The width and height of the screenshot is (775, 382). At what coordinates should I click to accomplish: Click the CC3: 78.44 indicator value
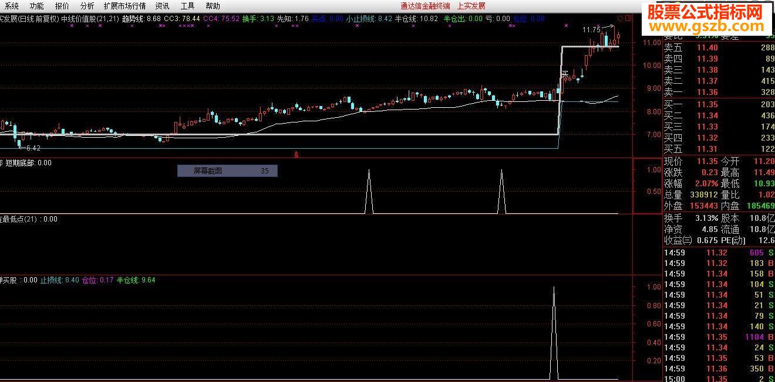pos(182,19)
